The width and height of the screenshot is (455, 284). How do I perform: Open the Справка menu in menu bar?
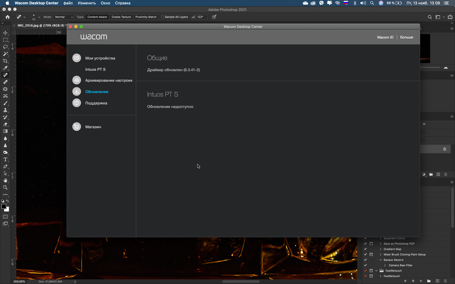pos(122,3)
